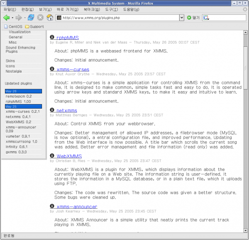Open Skins in the sidebar
The width and height of the screenshot is (249, 240).
tap(10, 61)
